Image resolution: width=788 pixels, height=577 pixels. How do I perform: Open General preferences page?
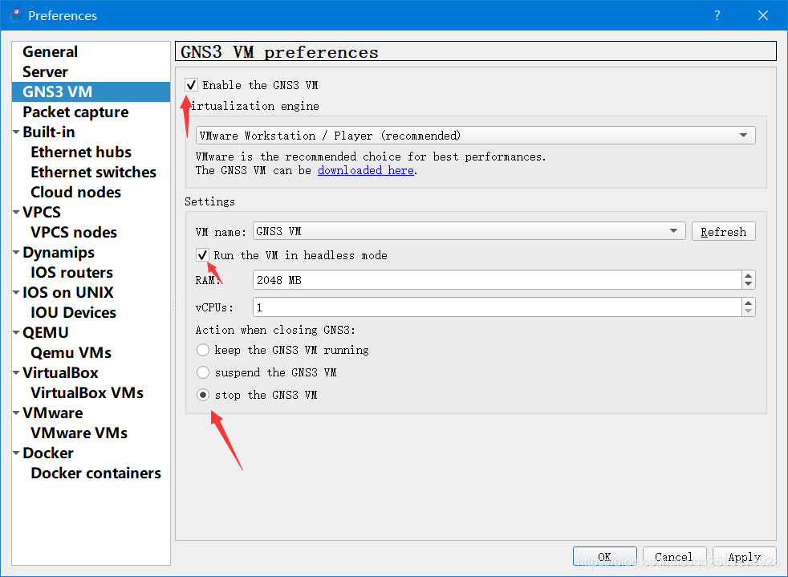tap(51, 52)
